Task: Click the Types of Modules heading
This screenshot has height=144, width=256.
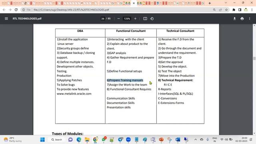Action: tap(68, 133)
